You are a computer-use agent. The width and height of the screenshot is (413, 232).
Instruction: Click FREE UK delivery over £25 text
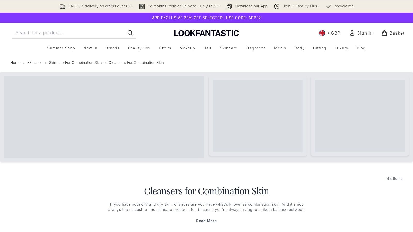pyautogui.click(x=100, y=6)
